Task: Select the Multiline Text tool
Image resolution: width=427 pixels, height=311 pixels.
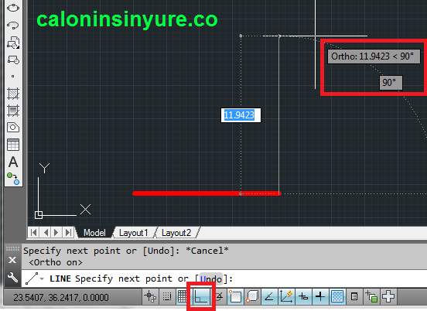Action: point(13,162)
